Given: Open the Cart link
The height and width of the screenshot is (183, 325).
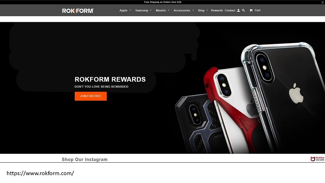Looking at the screenshot, I should [x=257, y=10].
